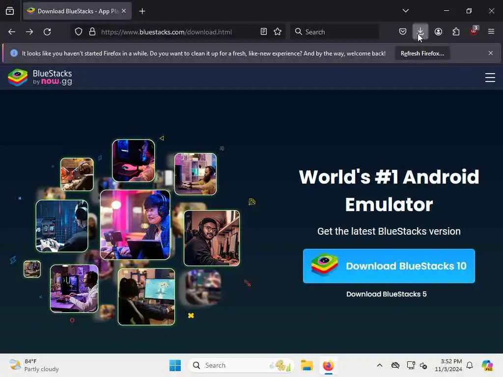The image size is (503, 377).
Task: Save page to Pocket icon
Action: tap(403, 31)
